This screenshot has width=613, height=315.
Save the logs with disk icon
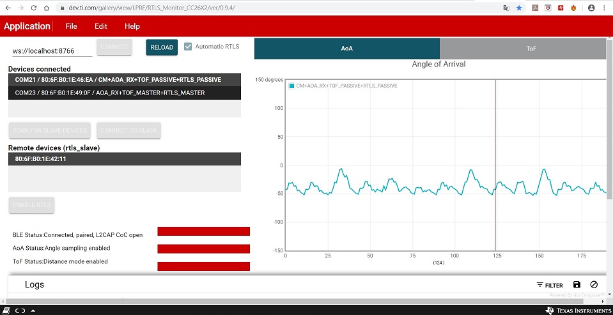577,285
